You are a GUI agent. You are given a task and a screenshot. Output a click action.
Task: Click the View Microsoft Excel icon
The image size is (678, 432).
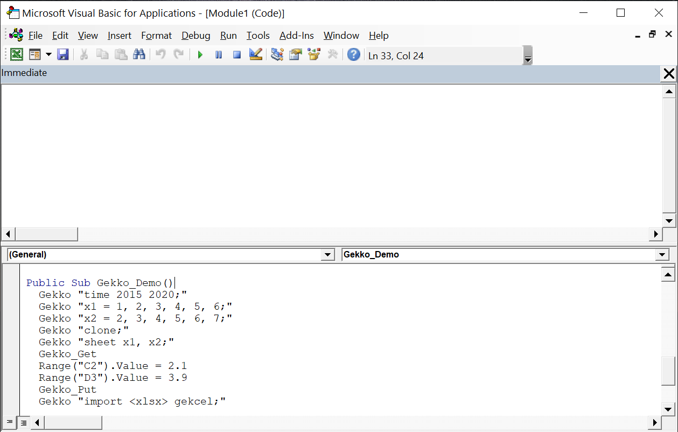coord(17,54)
